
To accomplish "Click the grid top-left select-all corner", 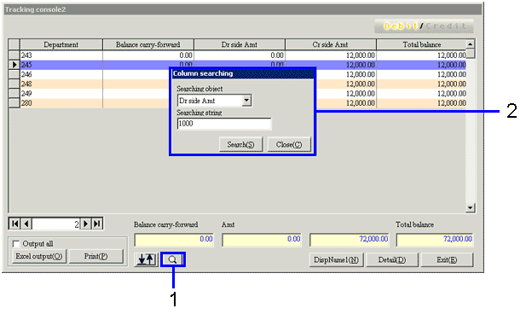I will point(14,44).
